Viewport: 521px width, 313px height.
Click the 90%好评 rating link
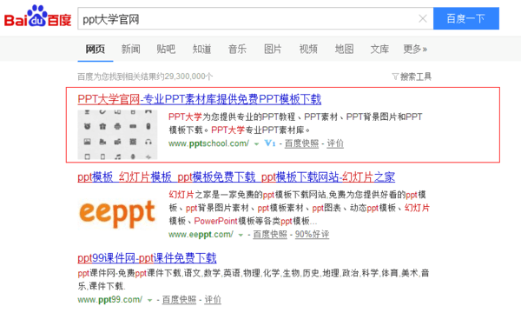pos(312,235)
